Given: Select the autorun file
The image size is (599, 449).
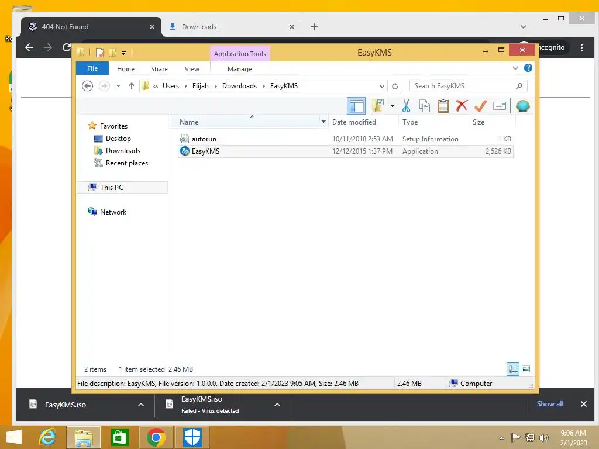Looking at the screenshot, I should [x=345, y=139].
